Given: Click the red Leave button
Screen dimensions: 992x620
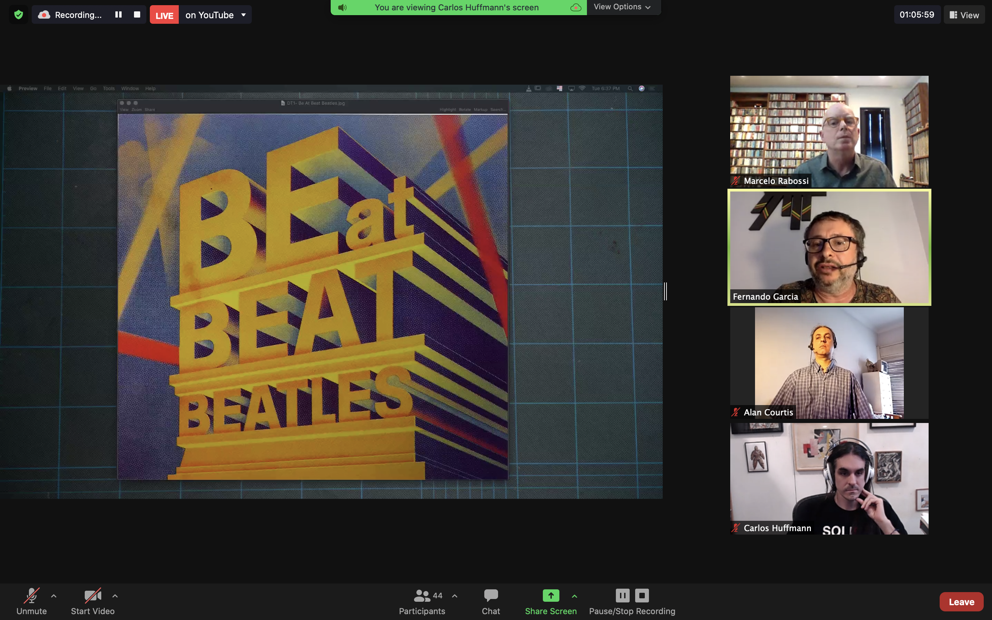Looking at the screenshot, I should tap(961, 601).
